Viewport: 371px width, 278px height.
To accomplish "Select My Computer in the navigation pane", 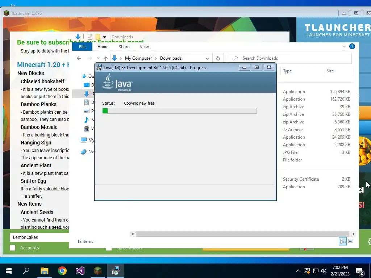I will pyautogui.click(x=87, y=140).
